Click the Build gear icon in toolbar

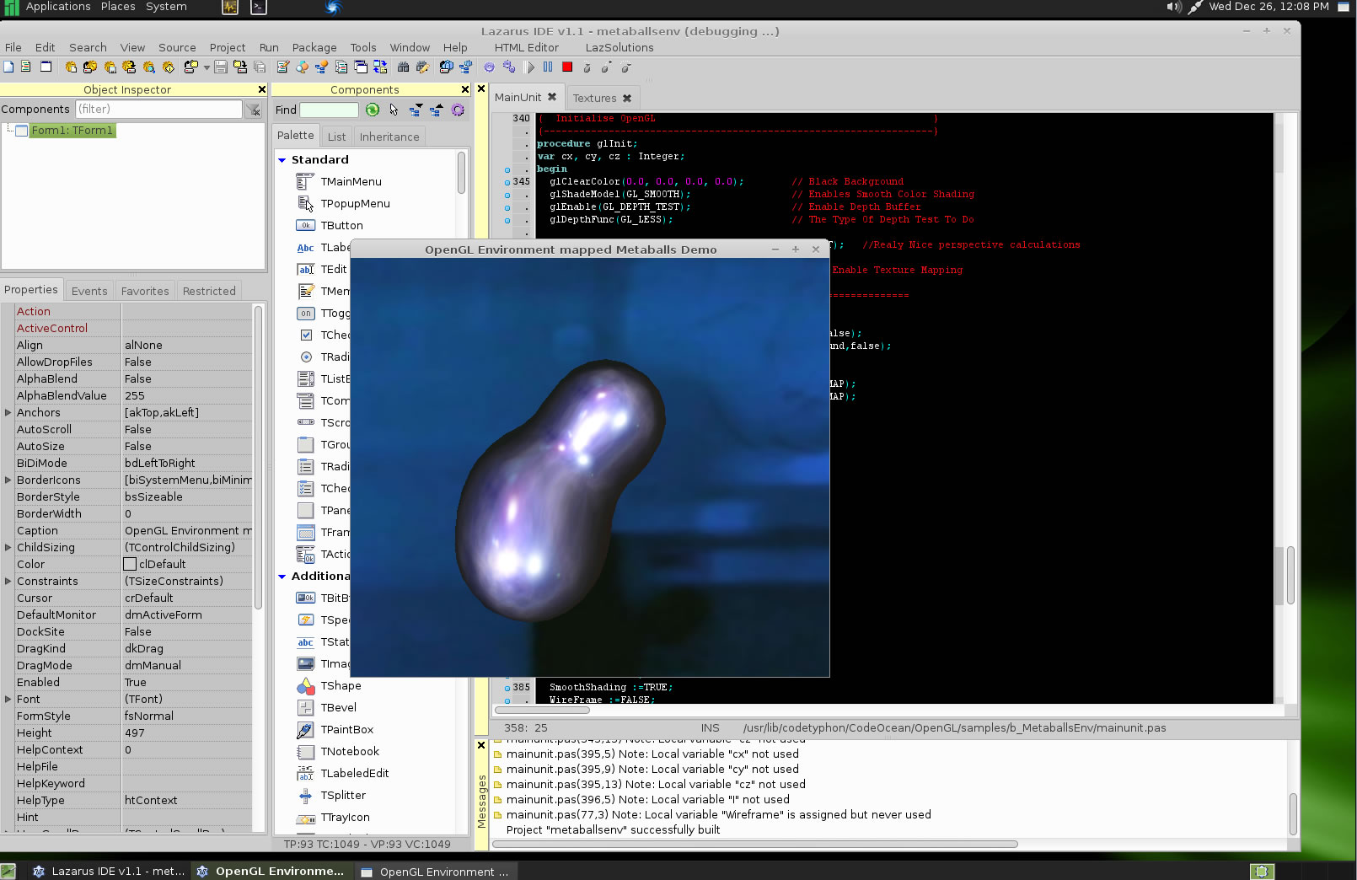[x=489, y=67]
